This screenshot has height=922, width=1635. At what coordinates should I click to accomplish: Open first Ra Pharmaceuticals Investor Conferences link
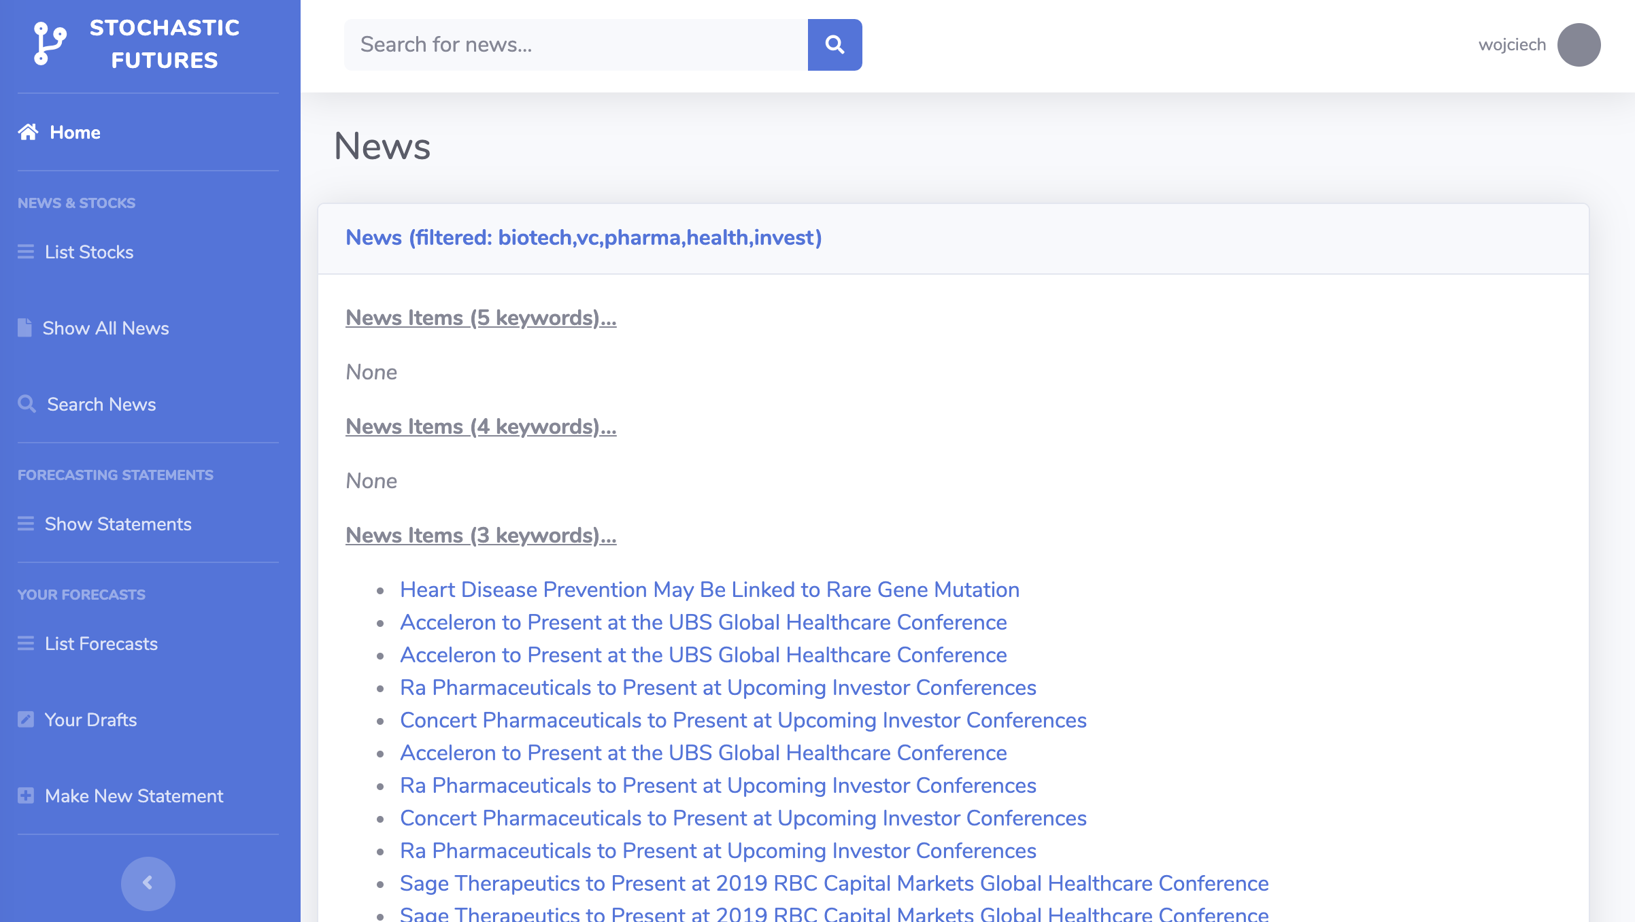coord(718,687)
